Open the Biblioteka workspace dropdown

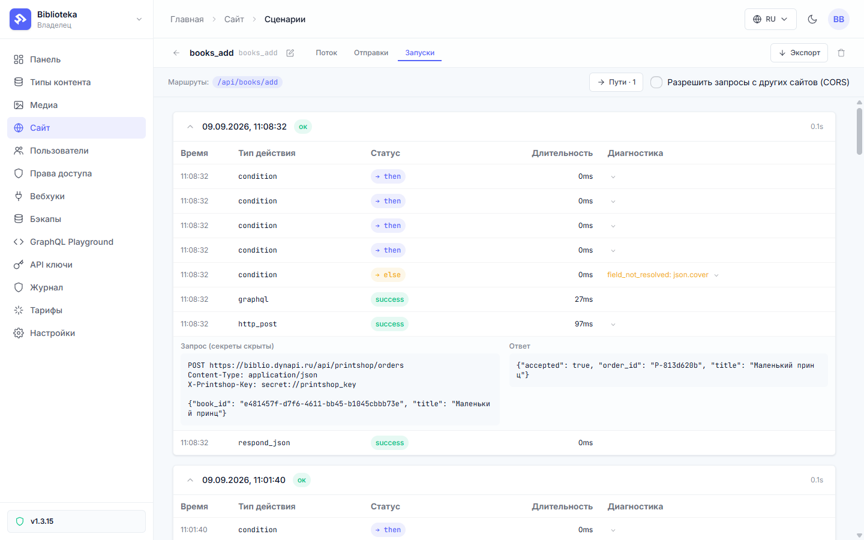[x=139, y=19]
